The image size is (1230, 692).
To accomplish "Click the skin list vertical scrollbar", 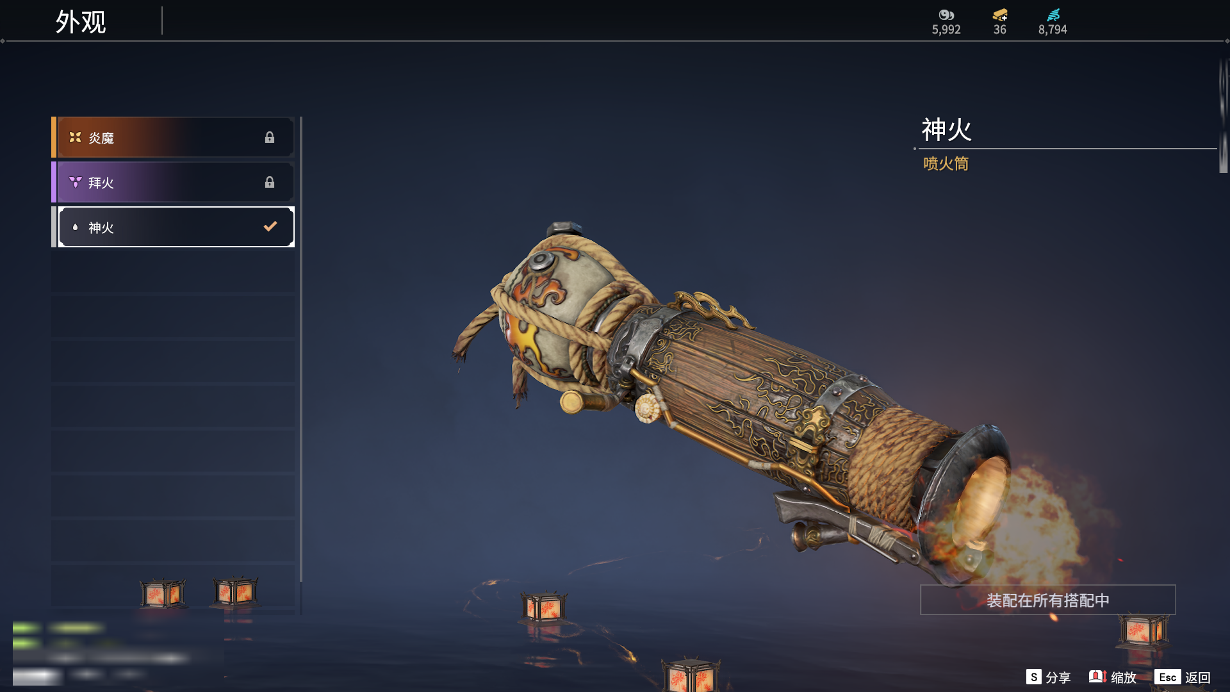I will click(x=300, y=365).
